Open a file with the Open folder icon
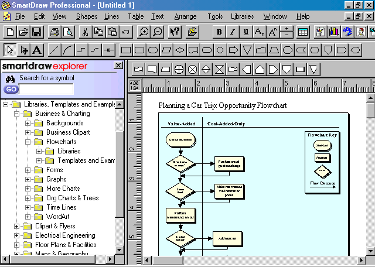This screenshot has height=267, width=375. [x=23, y=32]
